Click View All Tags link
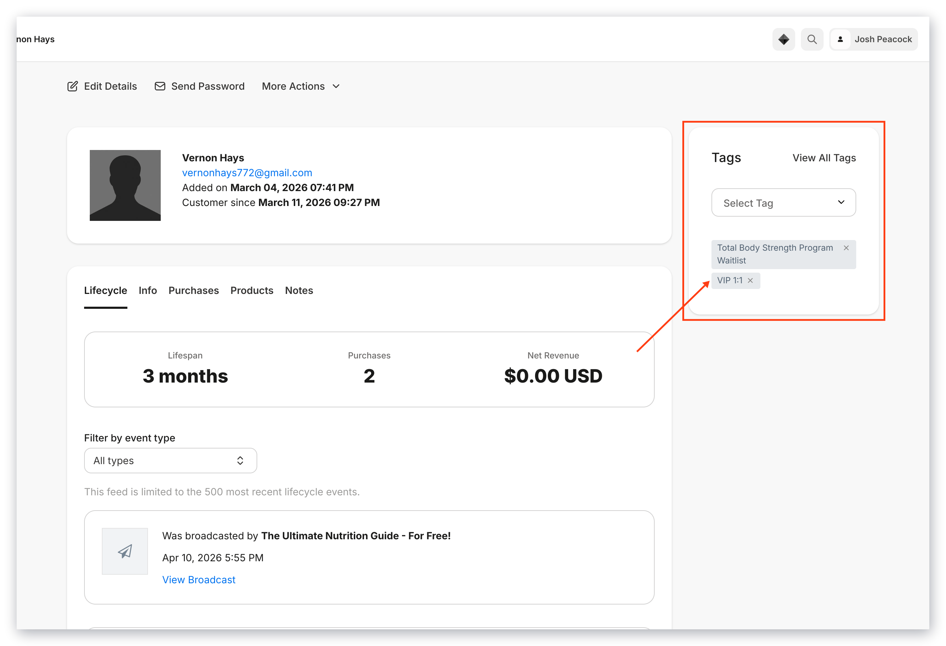946x646 pixels. (824, 158)
